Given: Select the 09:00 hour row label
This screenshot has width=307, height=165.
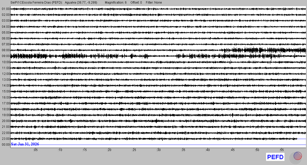Looking at the screenshot, I should click(5, 56).
